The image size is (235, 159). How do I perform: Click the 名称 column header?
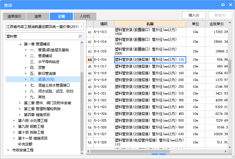[x=150, y=24]
